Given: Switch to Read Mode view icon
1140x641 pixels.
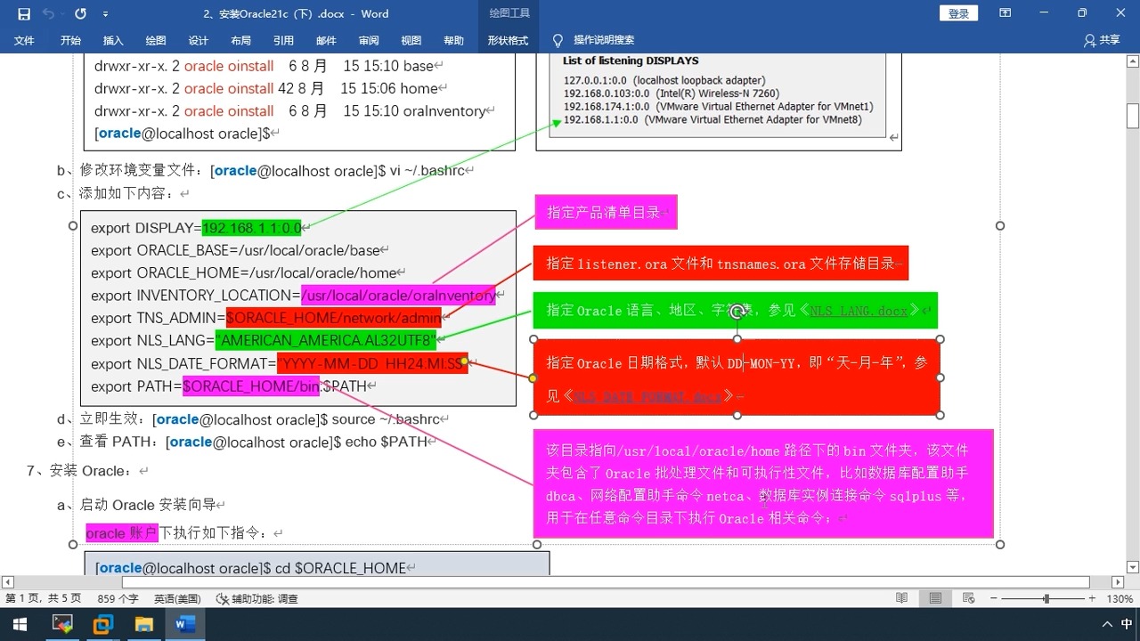Looking at the screenshot, I should click(x=901, y=598).
